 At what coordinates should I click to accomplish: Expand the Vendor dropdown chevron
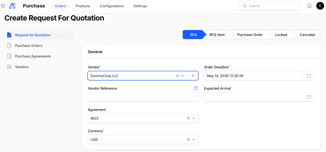click(183, 76)
